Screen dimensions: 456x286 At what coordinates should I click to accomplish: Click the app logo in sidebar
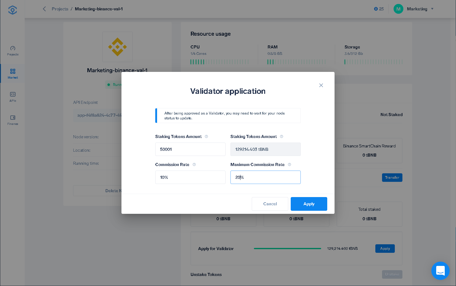click(12, 10)
